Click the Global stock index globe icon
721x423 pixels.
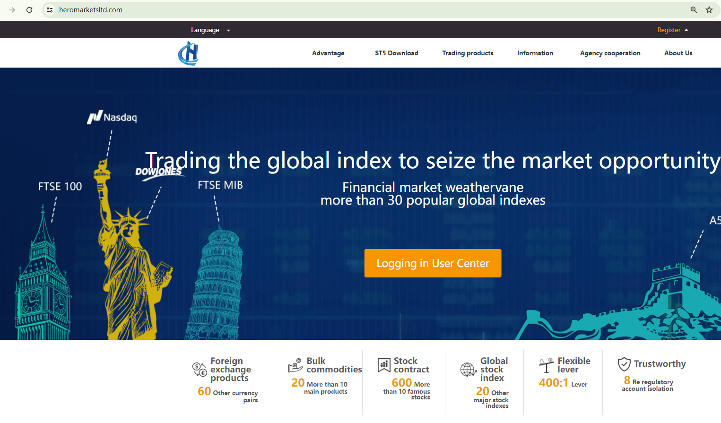[469, 369]
